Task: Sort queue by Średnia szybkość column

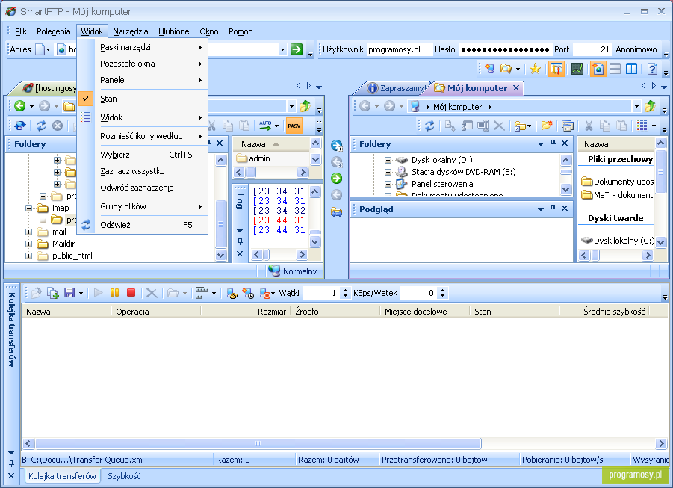Action: (x=604, y=312)
